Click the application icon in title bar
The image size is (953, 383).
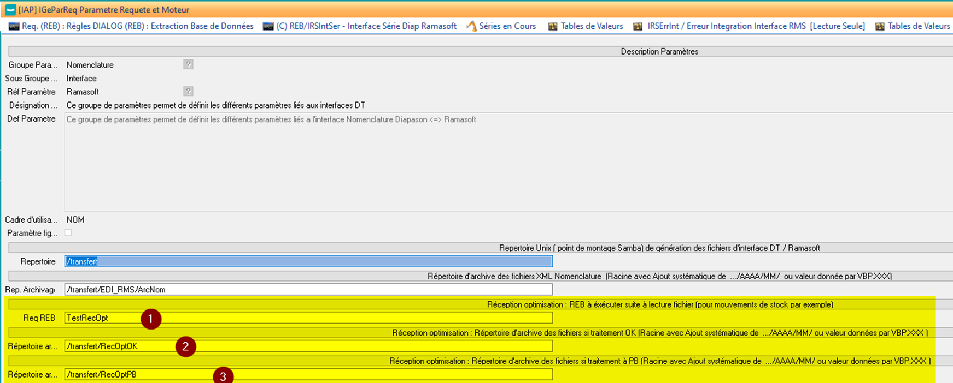tap(10, 9)
